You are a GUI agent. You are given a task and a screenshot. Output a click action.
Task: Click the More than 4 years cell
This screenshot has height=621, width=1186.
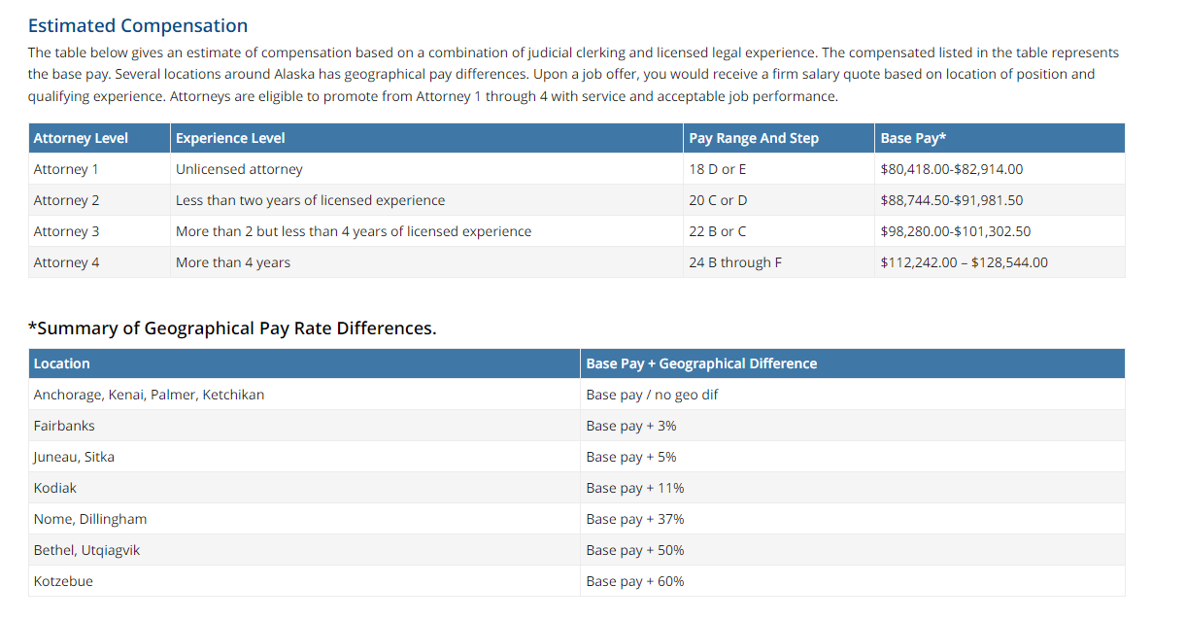(x=233, y=262)
